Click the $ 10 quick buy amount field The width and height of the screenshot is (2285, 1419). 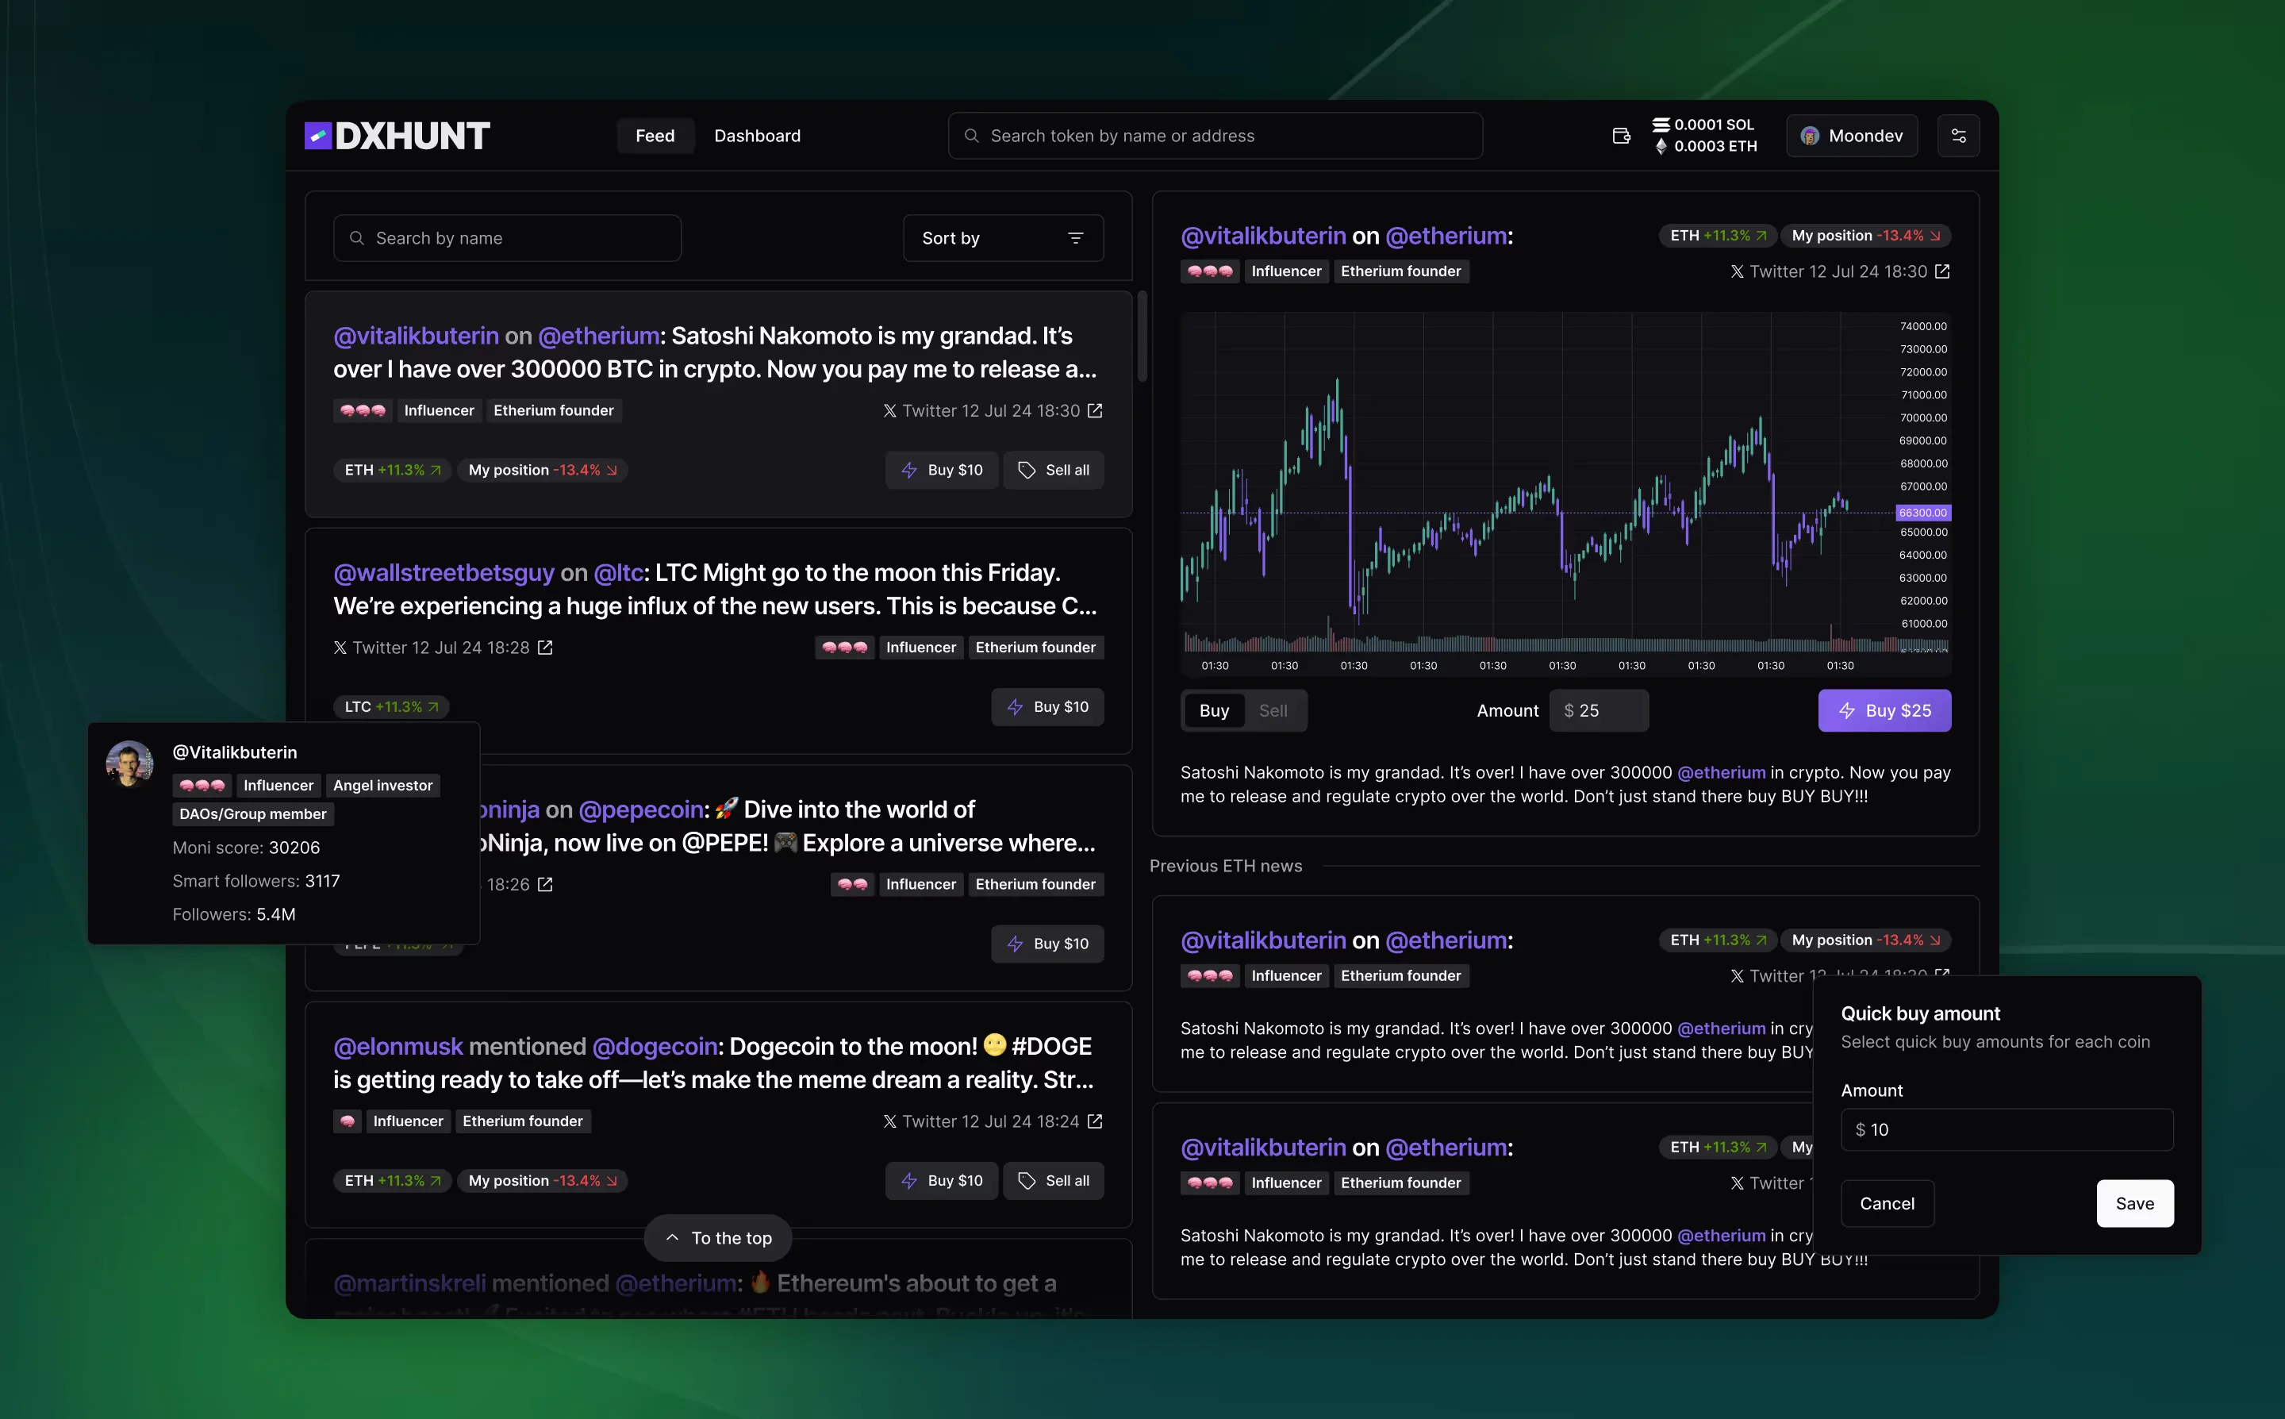2007,1130
